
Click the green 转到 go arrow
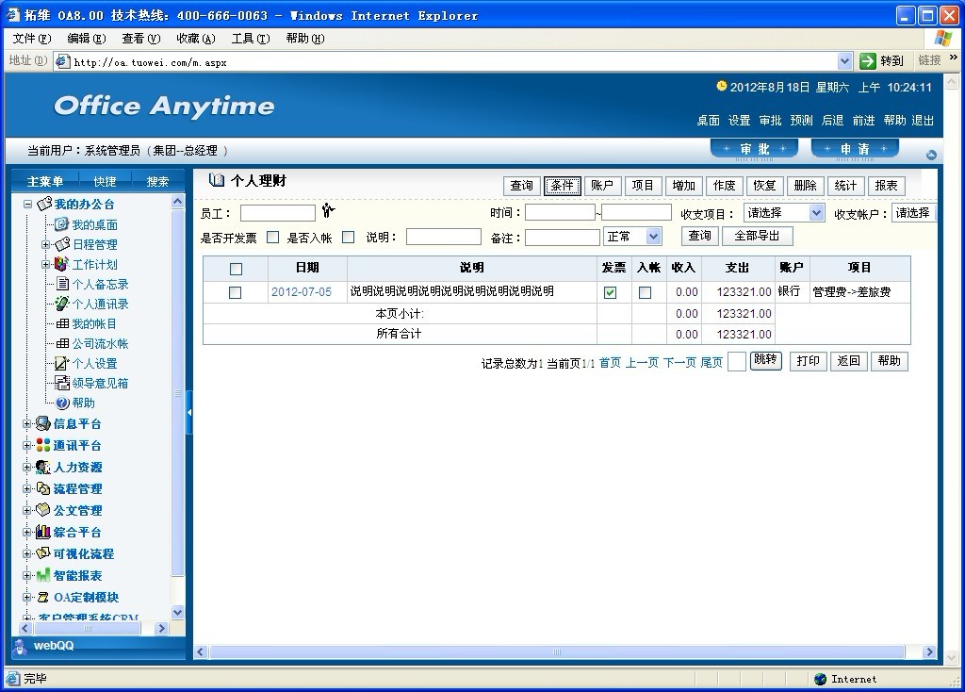[868, 60]
